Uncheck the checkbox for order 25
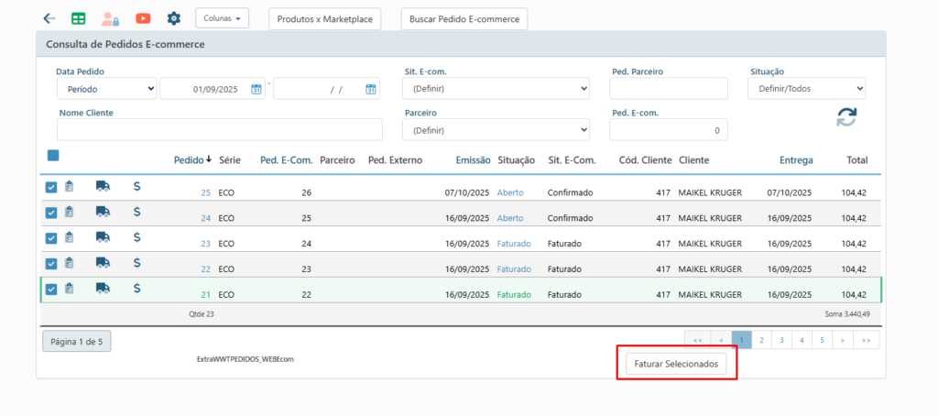The height and width of the screenshot is (416, 938). (x=51, y=187)
